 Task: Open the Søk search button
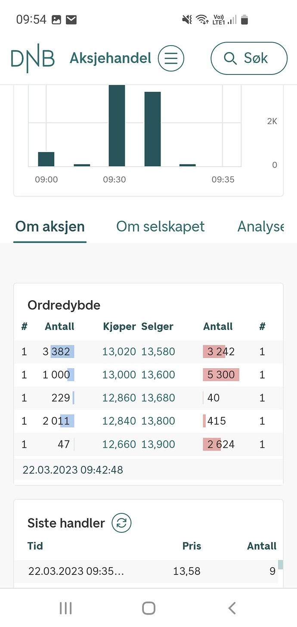click(x=249, y=58)
